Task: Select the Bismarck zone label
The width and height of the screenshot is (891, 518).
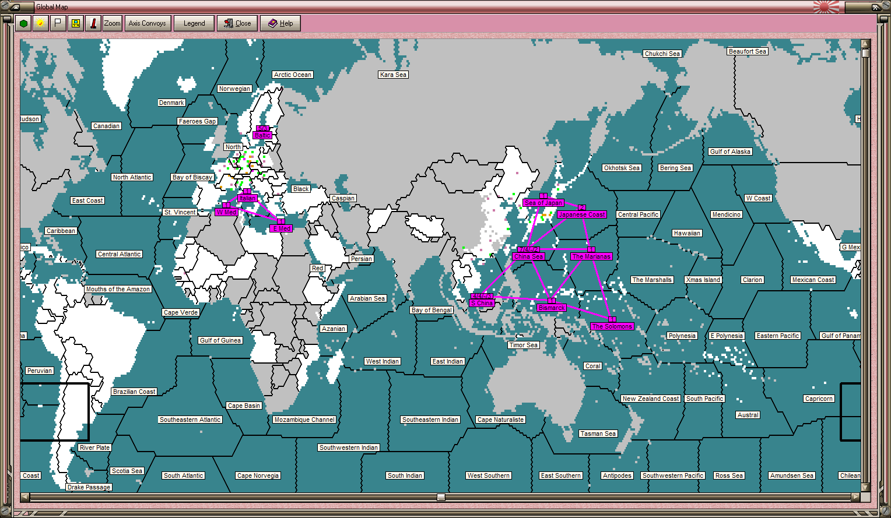Action: [x=551, y=308]
